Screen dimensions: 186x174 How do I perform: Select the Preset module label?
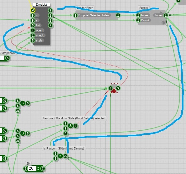coord(144,8)
